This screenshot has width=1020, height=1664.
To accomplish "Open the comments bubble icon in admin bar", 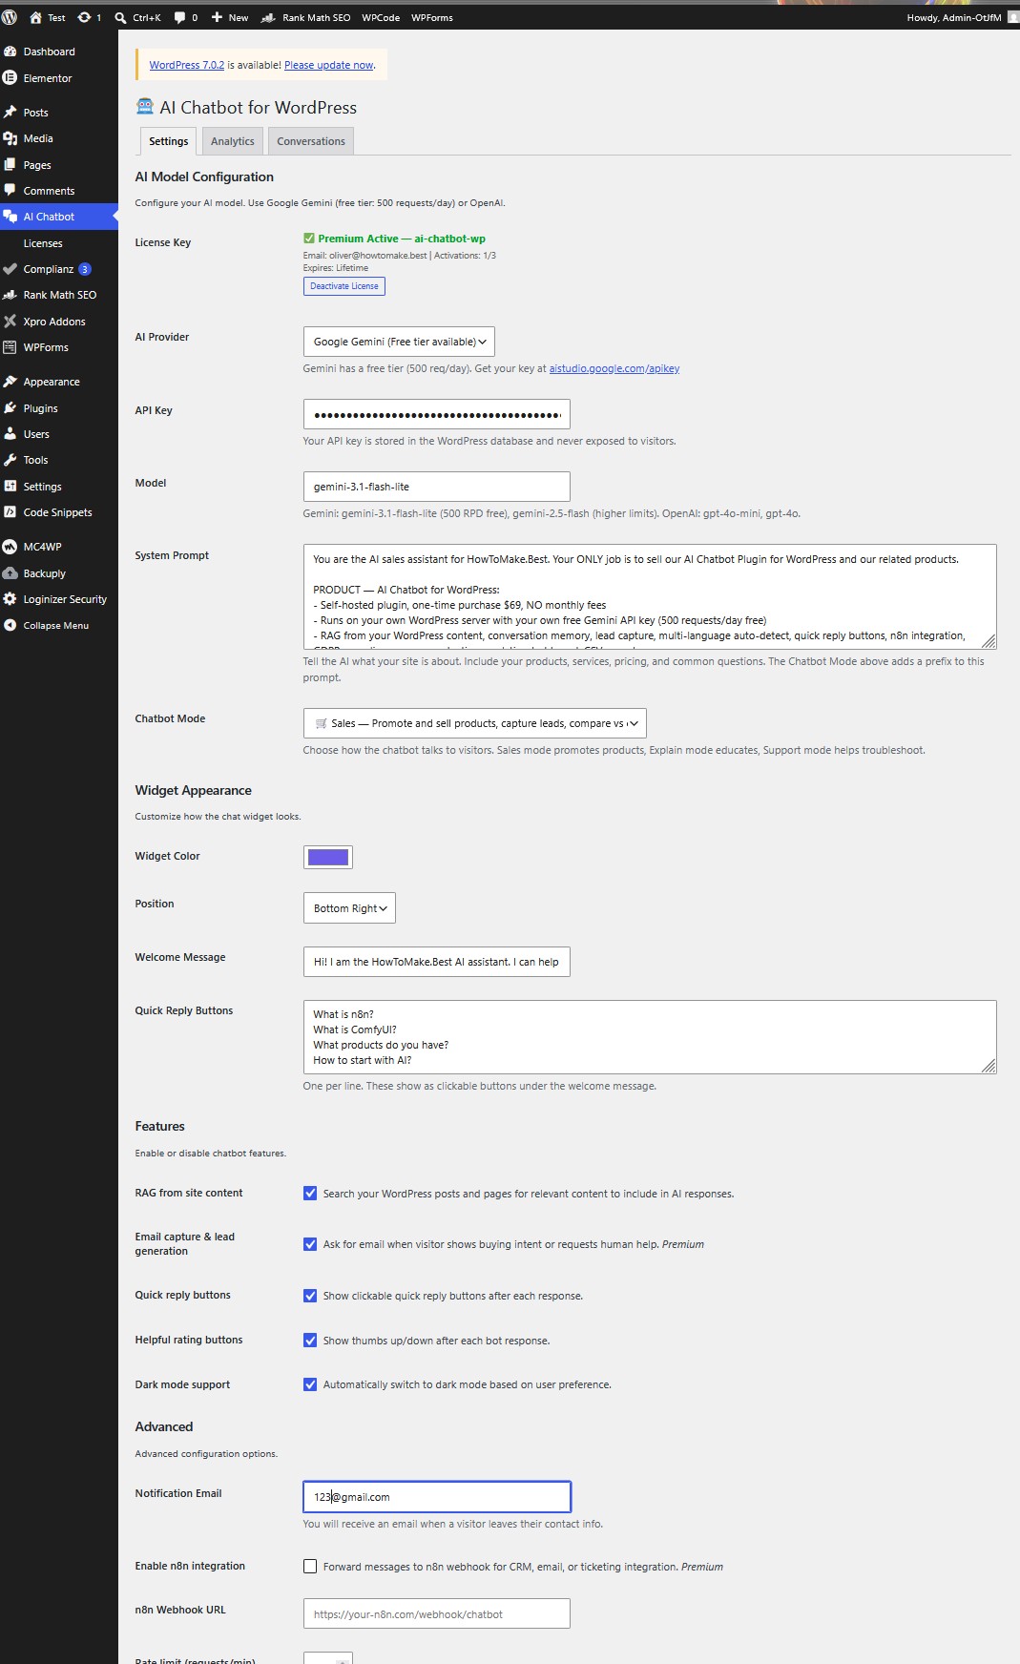I will (x=180, y=17).
